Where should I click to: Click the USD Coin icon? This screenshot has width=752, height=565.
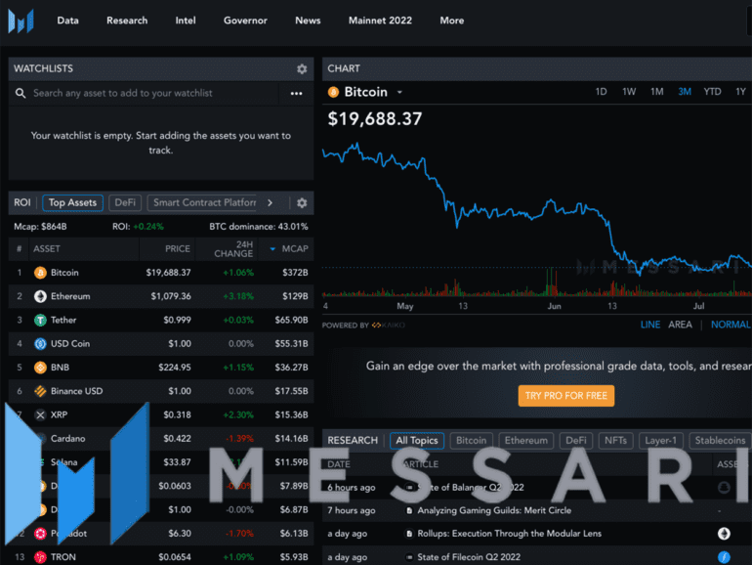click(40, 344)
